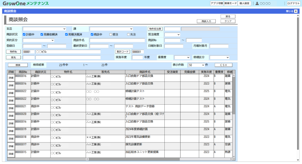Click the 換気設備更新 cell
Viewport: 302px width, 164px height.
point(145,146)
